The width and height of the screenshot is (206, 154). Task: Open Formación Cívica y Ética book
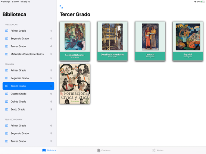[x=75, y=84]
